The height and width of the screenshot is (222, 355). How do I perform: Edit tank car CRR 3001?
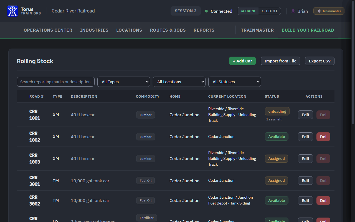coord(305,181)
